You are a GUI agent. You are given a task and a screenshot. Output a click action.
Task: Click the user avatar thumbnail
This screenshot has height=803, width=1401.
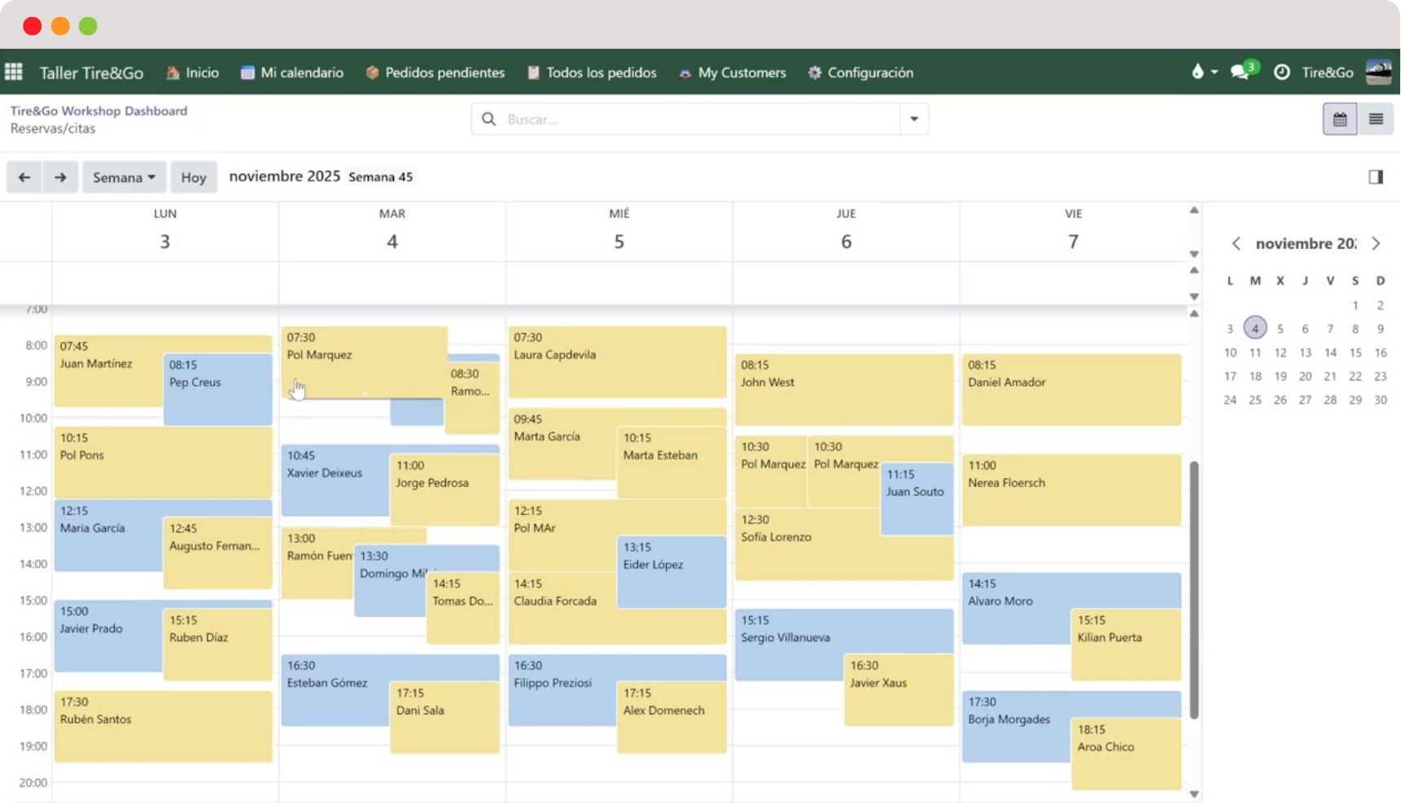pos(1378,72)
